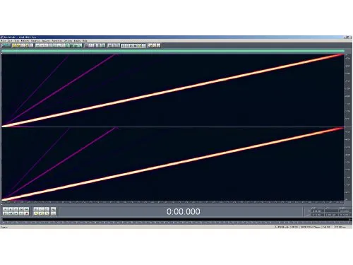Click the large 0:00.000 time display

(184, 211)
